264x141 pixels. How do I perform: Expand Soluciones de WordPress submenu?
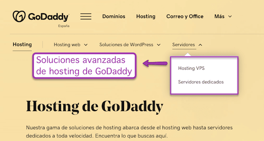(x=130, y=45)
